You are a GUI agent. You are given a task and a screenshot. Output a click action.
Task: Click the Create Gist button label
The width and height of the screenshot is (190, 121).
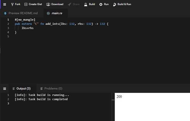[35, 4]
